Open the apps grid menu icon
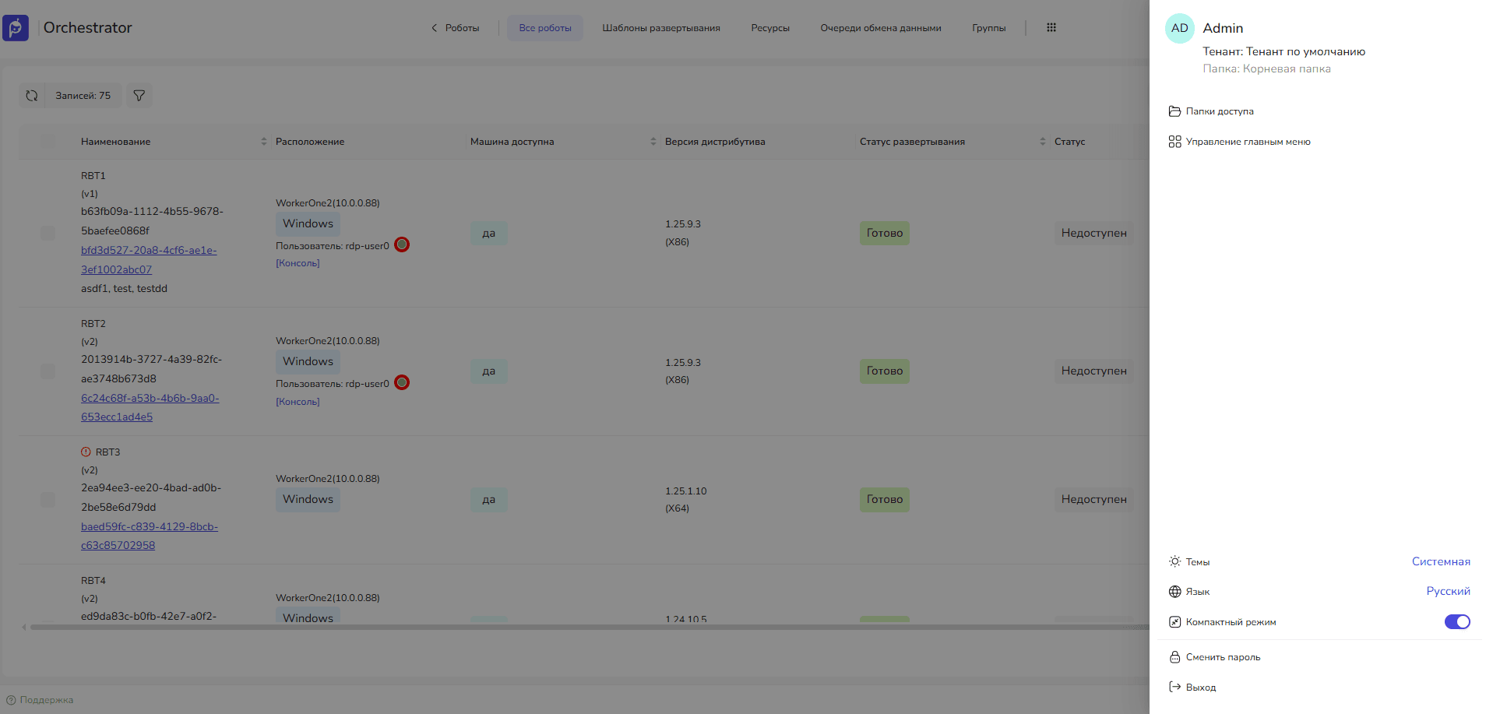 pyautogui.click(x=1051, y=28)
